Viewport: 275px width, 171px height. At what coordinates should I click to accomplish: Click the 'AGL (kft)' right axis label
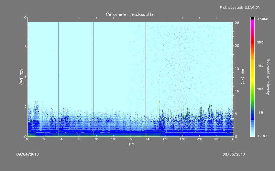tap(243, 77)
